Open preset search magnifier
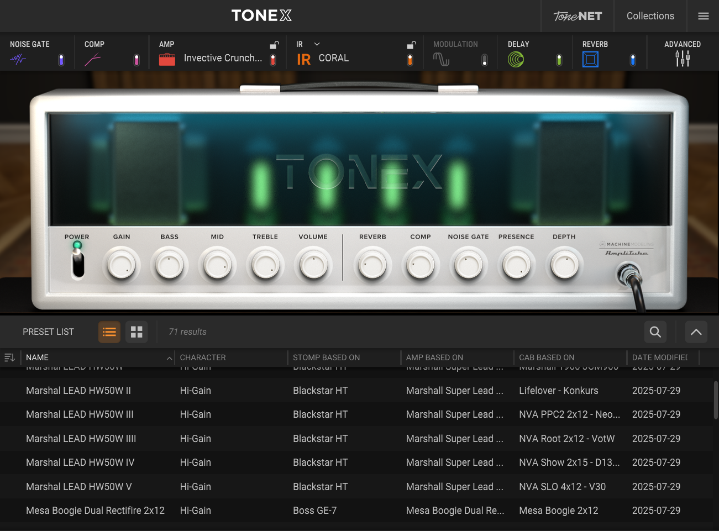Viewport: 719px width, 531px height. 655,332
